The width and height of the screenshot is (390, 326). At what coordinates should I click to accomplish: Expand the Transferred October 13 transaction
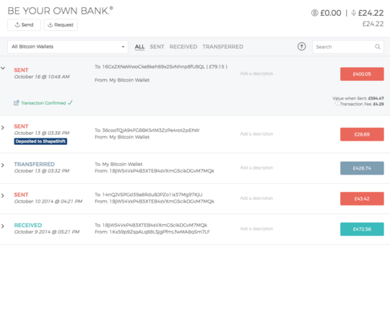2,165
